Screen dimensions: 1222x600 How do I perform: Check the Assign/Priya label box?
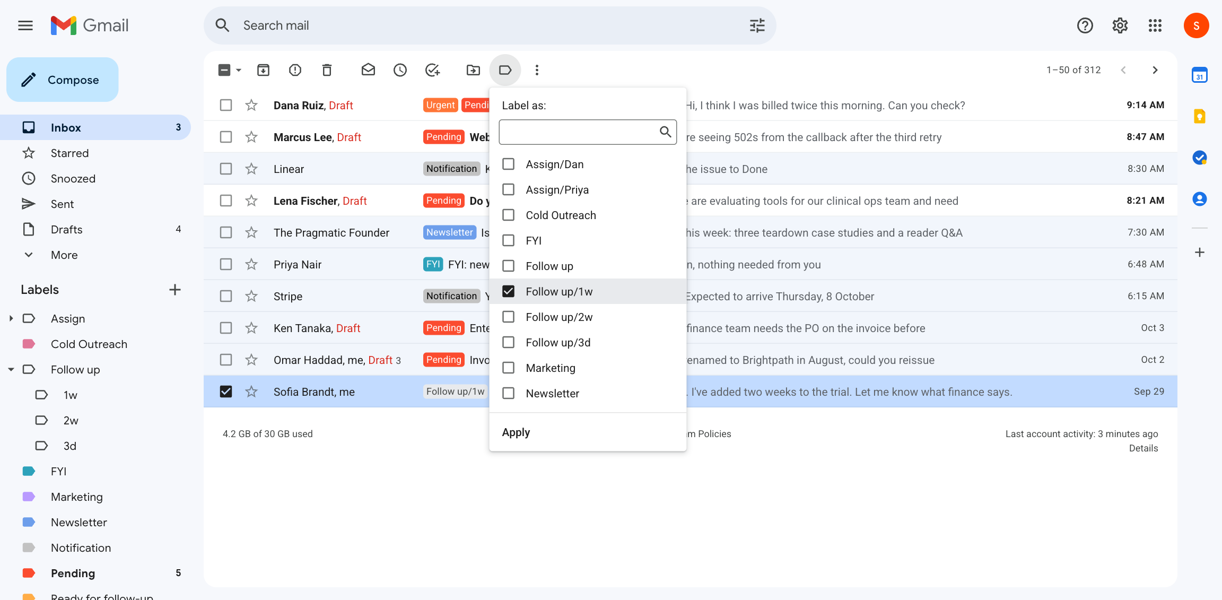point(508,189)
